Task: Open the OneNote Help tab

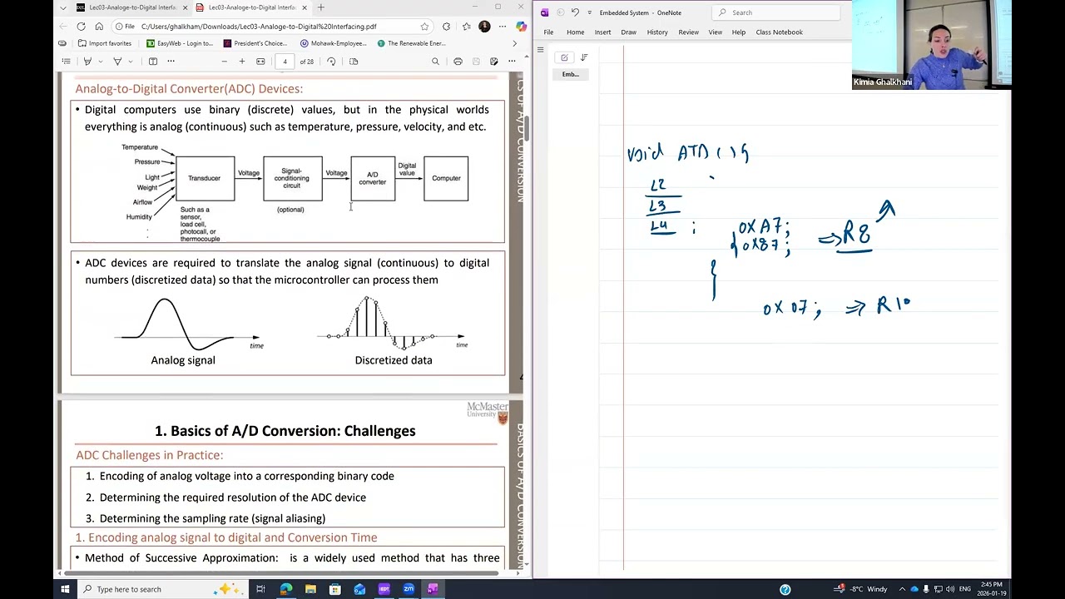Action: 738,32
